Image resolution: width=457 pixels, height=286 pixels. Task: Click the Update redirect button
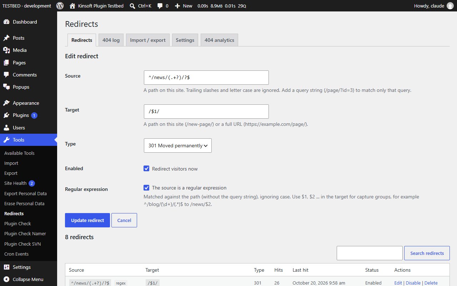tap(87, 220)
